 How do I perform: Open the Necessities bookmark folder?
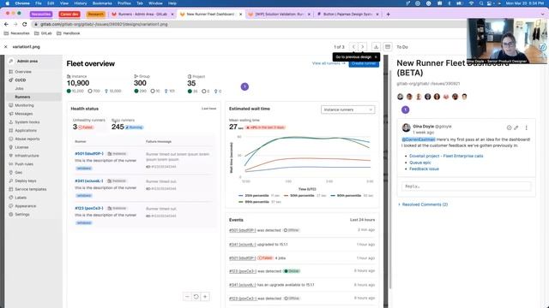tap(17, 33)
